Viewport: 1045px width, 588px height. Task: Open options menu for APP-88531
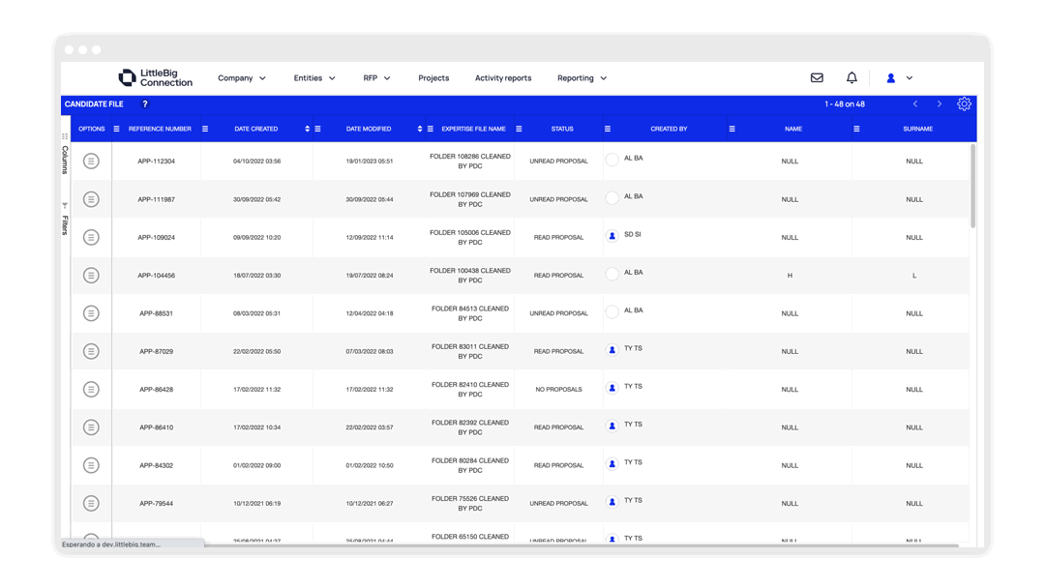91,313
